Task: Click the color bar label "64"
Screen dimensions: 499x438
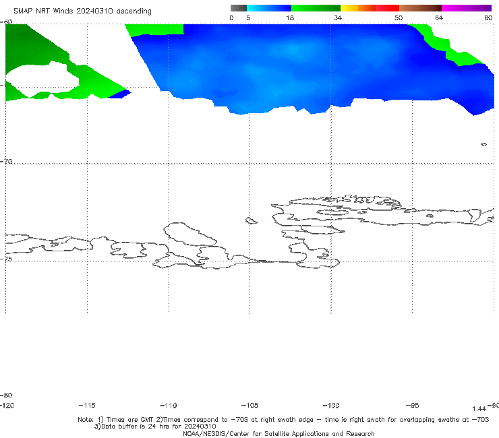Action: tap(439, 18)
